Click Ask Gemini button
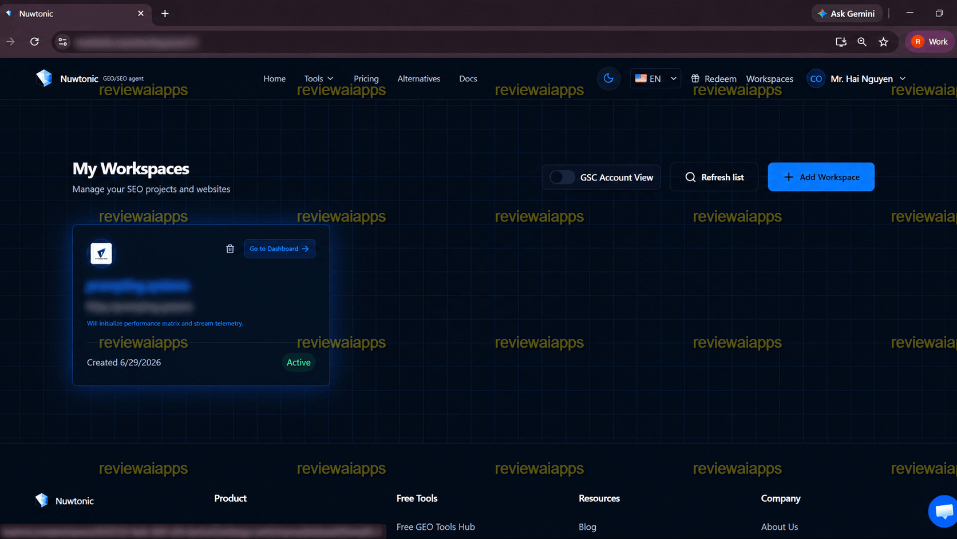 click(847, 13)
